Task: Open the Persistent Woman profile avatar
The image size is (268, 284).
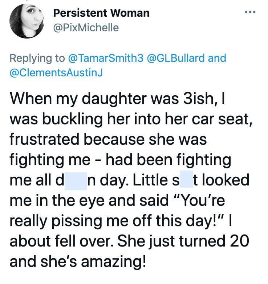Action: tap(27, 21)
